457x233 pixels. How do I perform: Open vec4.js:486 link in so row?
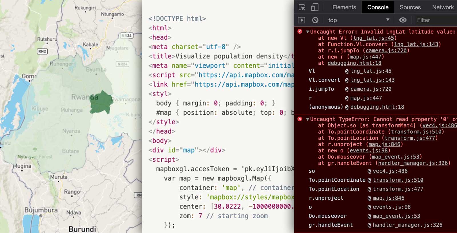390,171
